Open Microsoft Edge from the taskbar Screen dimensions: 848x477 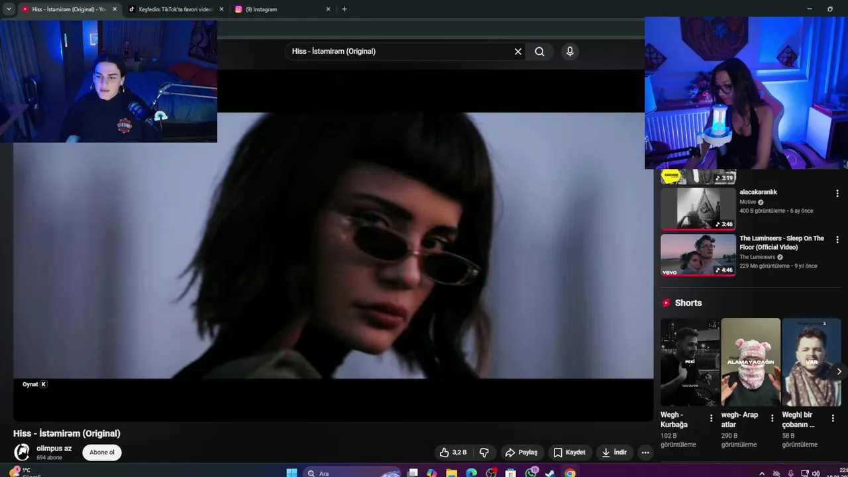[x=471, y=473]
